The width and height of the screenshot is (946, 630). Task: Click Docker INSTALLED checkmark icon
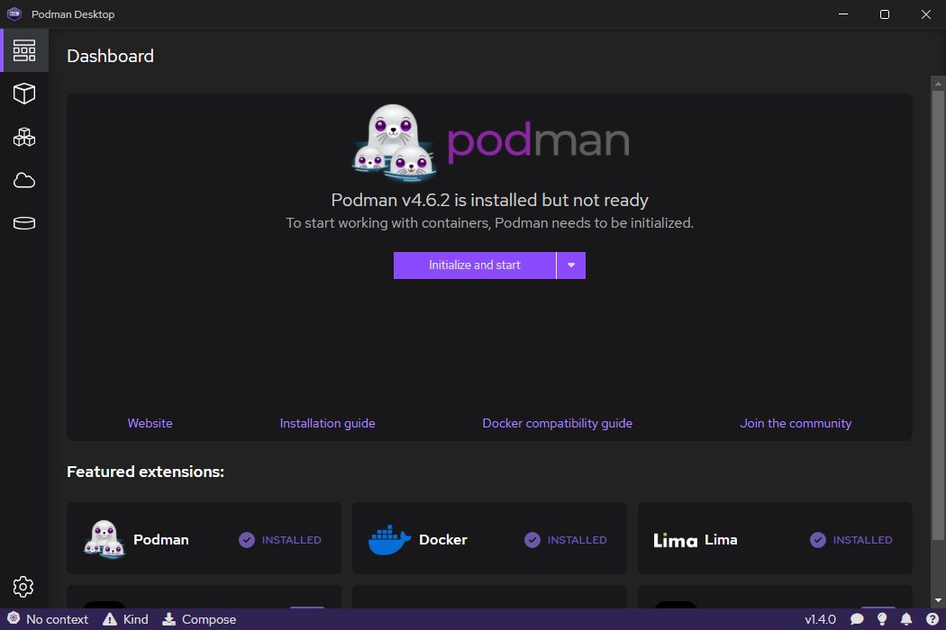tap(532, 540)
